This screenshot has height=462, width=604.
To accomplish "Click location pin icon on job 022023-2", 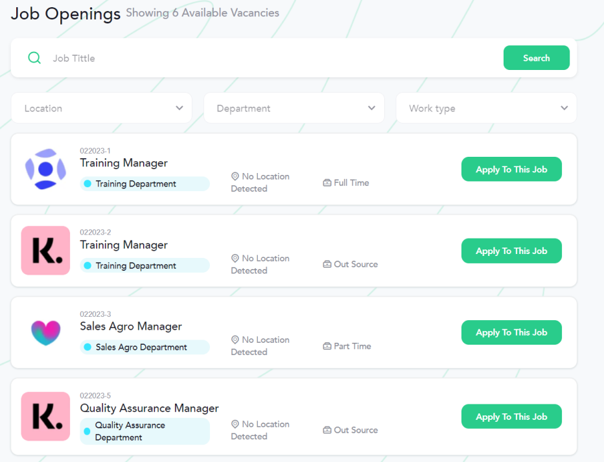I will 235,259.
